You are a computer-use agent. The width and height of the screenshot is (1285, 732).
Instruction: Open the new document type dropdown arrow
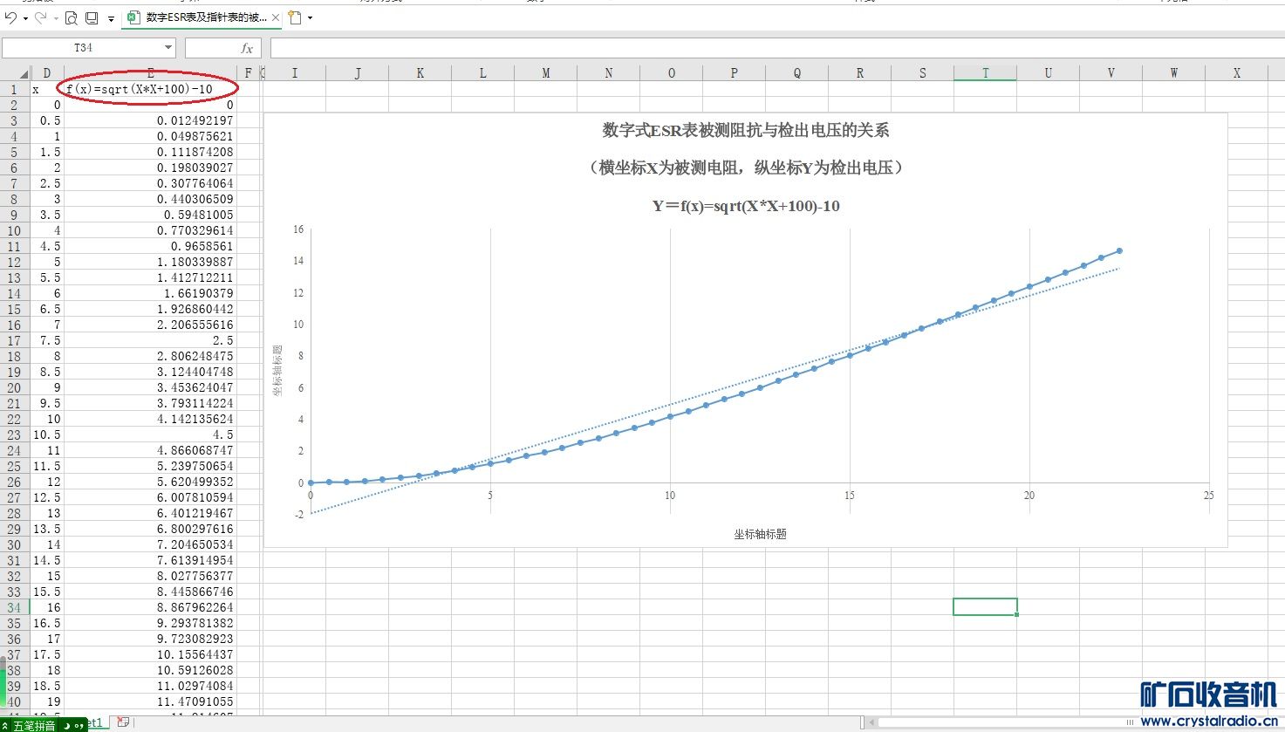pyautogui.click(x=311, y=18)
